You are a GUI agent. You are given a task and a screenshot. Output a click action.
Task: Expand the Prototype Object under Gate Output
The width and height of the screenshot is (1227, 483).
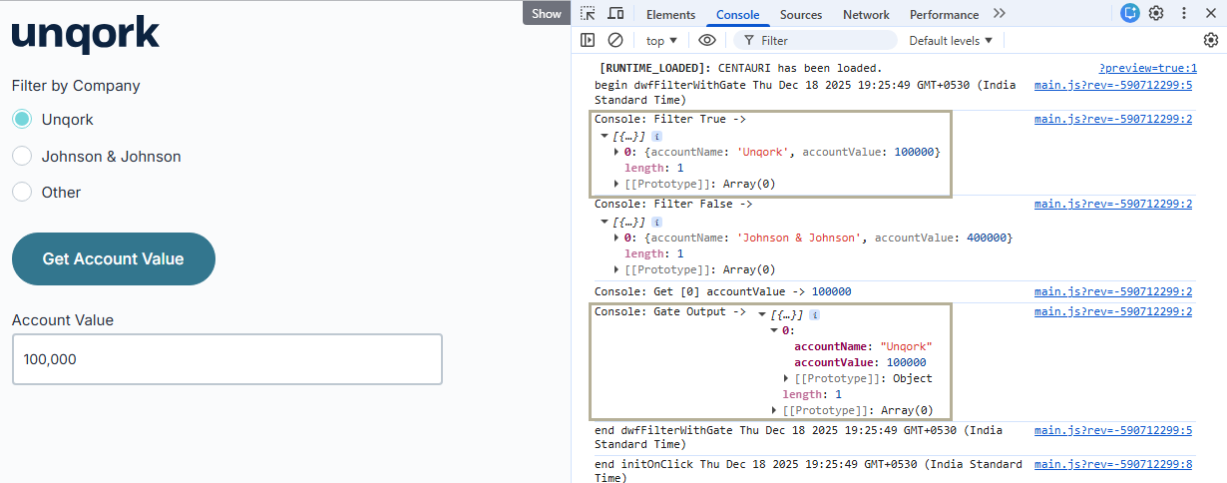pyautogui.click(x=786, y=378)
